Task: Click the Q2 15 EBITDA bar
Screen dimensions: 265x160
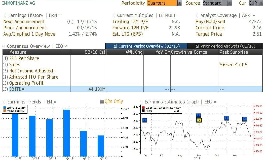Action: (x=32, y=136)
